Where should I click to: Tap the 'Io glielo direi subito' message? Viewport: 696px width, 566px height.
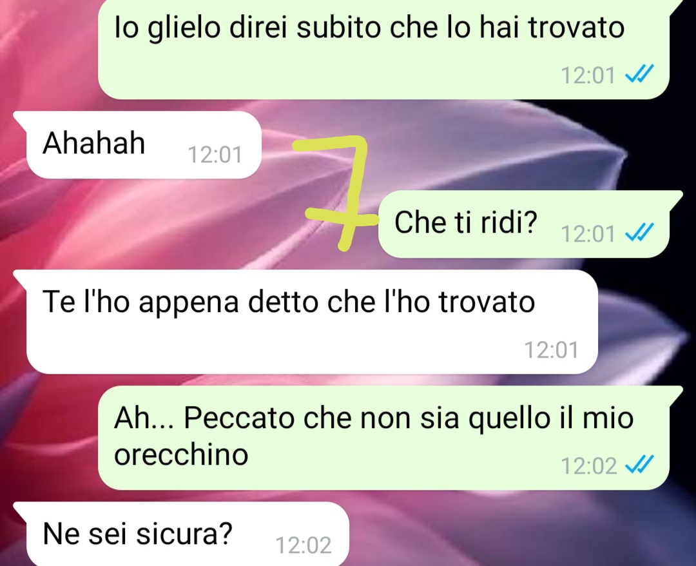(383, 49)
